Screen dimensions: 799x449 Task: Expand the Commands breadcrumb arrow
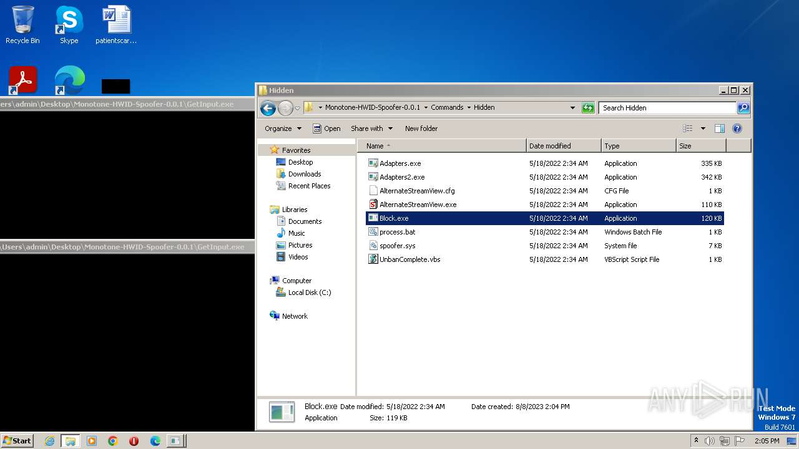tap(469, 108)
